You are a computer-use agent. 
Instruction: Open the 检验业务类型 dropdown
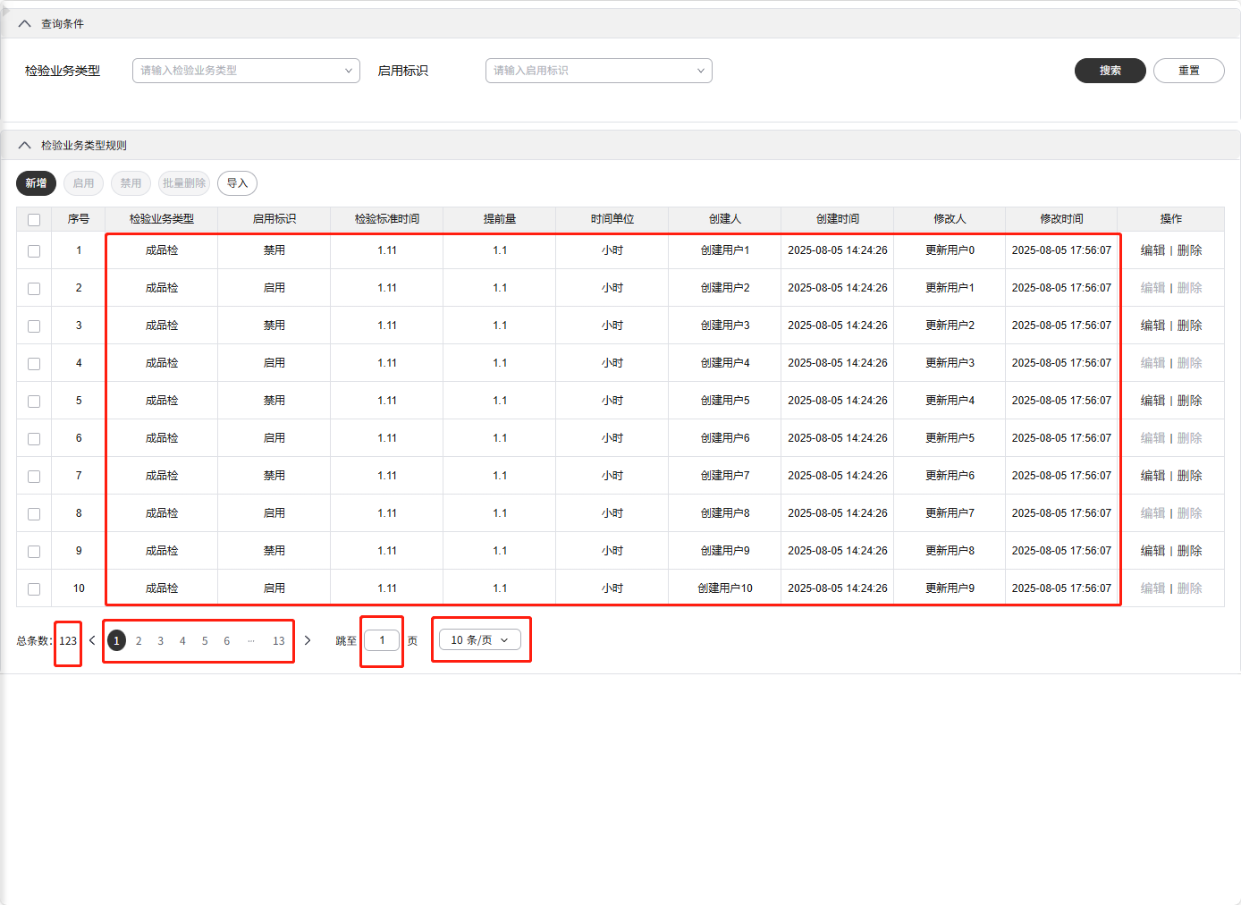coord(246,71)
